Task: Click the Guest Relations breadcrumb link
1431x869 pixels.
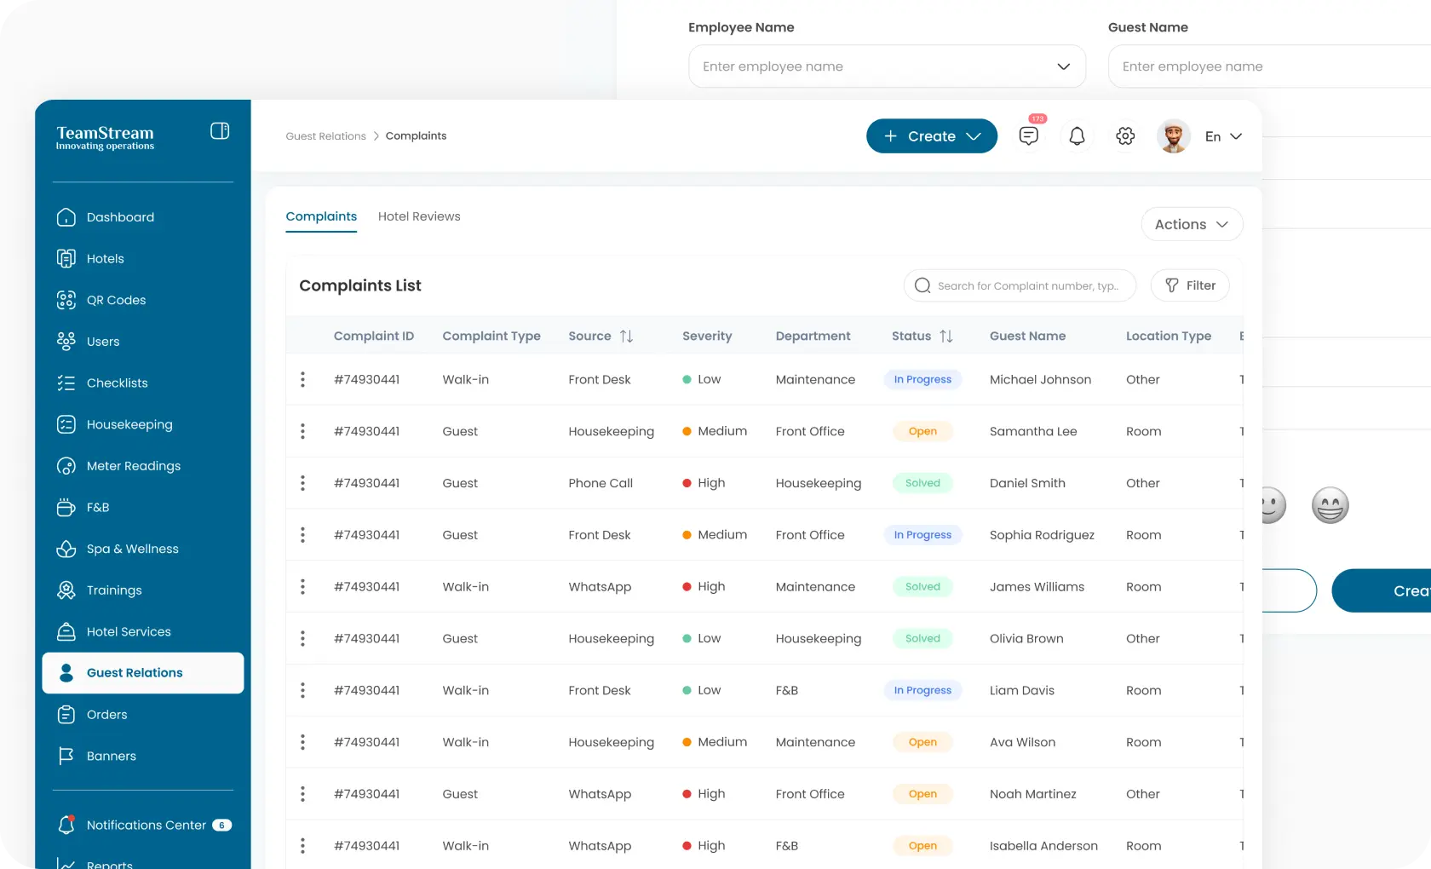Action: click(325, 136)
